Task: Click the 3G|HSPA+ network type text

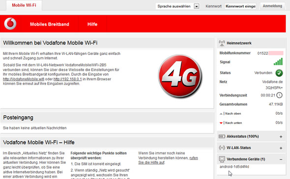Action: click(274, 88)
